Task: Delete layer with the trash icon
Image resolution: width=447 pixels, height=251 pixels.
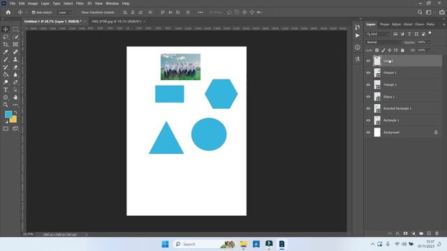Action: [437, 234]
